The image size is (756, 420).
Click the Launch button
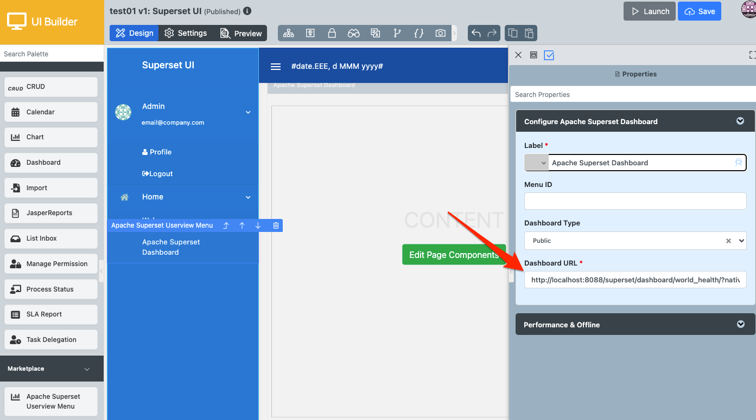point(650,11)
